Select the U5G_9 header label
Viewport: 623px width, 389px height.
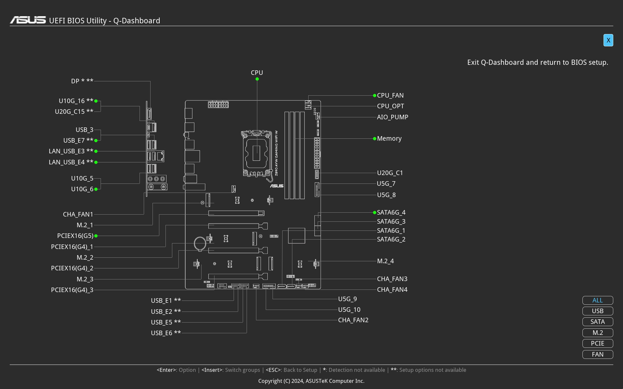[347, 299]
